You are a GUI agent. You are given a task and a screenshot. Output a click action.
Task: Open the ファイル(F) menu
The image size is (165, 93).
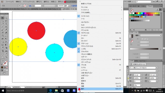click(x=10, y=2)
